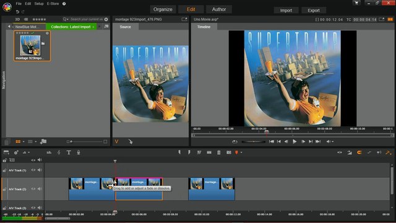Click the Smart editing arrow in Source panel
The height and width of the screenshot is (223, 396).
point(131,142)
